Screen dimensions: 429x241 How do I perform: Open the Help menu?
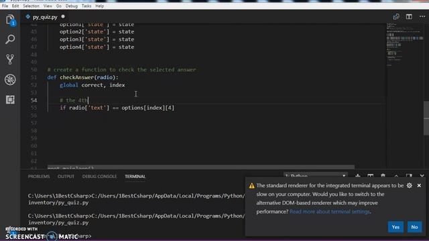[x=100, y=6]
